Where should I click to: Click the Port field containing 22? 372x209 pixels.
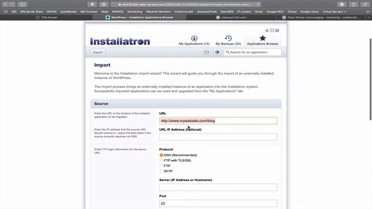pos(219,203)
